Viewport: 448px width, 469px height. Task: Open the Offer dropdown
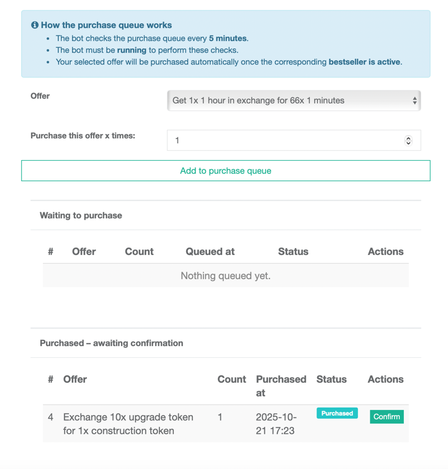click(x=293, y=100)
